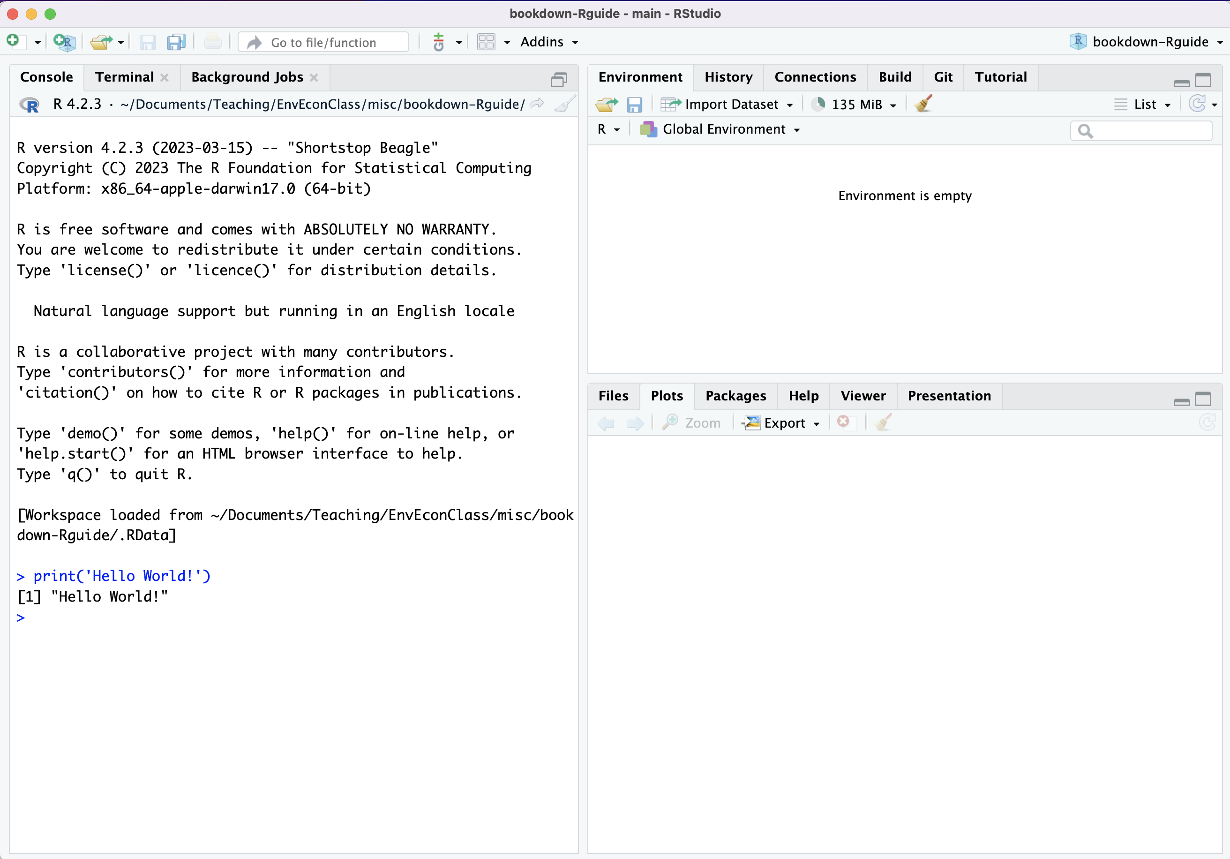The height and width of the screenshot is (859, 1230).
Task: Maximize the Console pane toggle
Action: click(559, 79)
